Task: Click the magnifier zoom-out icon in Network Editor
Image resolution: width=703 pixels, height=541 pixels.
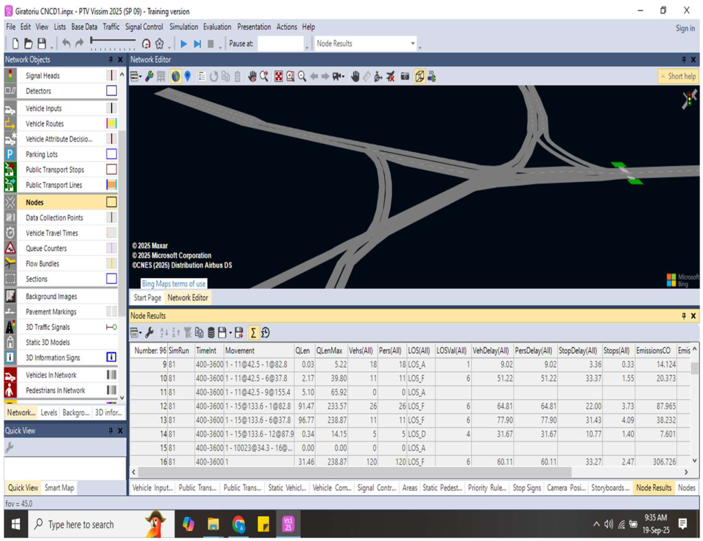Action: 302,77
